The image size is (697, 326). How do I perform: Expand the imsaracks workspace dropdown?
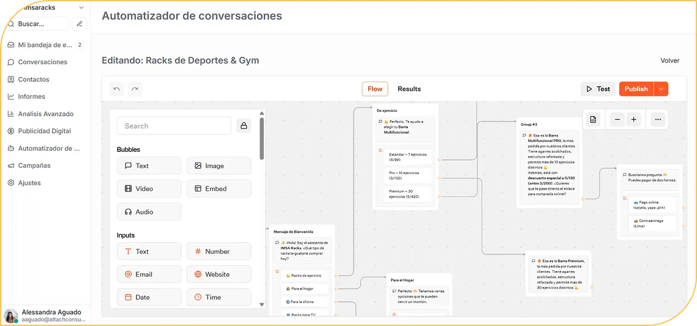[81, 7]
